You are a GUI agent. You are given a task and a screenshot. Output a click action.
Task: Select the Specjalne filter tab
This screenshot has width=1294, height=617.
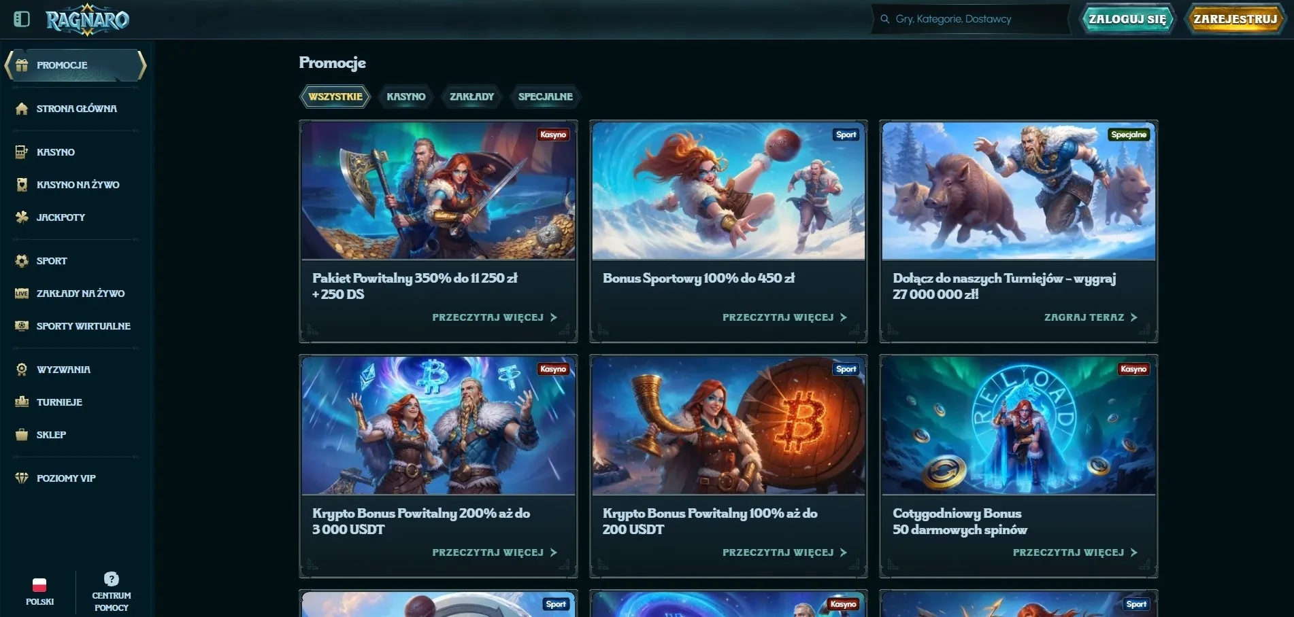click(545, 96)
